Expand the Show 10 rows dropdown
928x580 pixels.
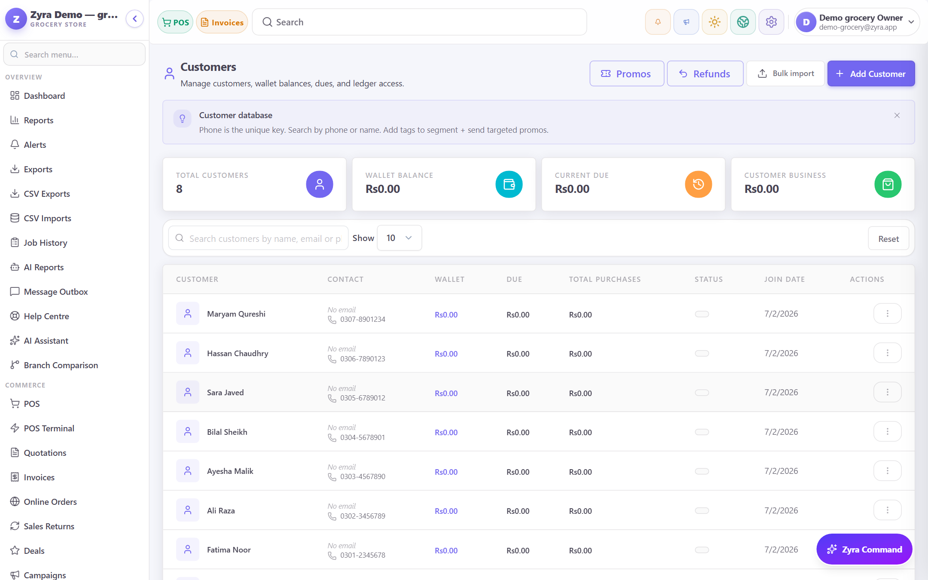399,238
